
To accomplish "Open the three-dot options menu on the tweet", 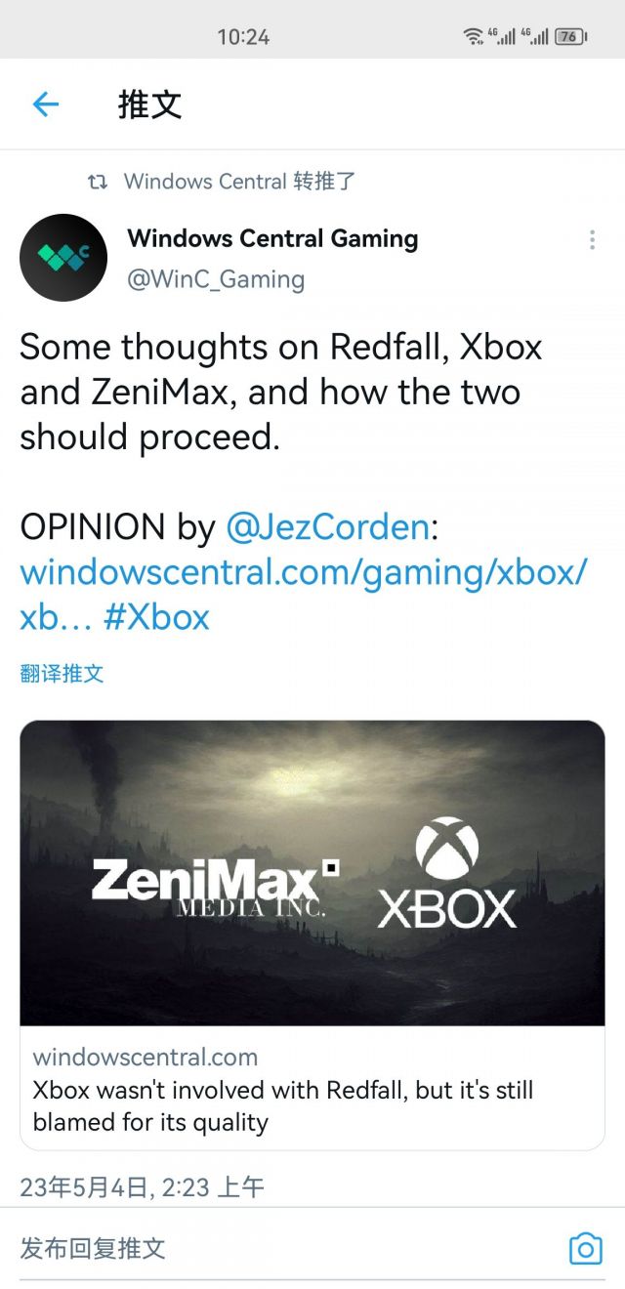I will (591, 239).
